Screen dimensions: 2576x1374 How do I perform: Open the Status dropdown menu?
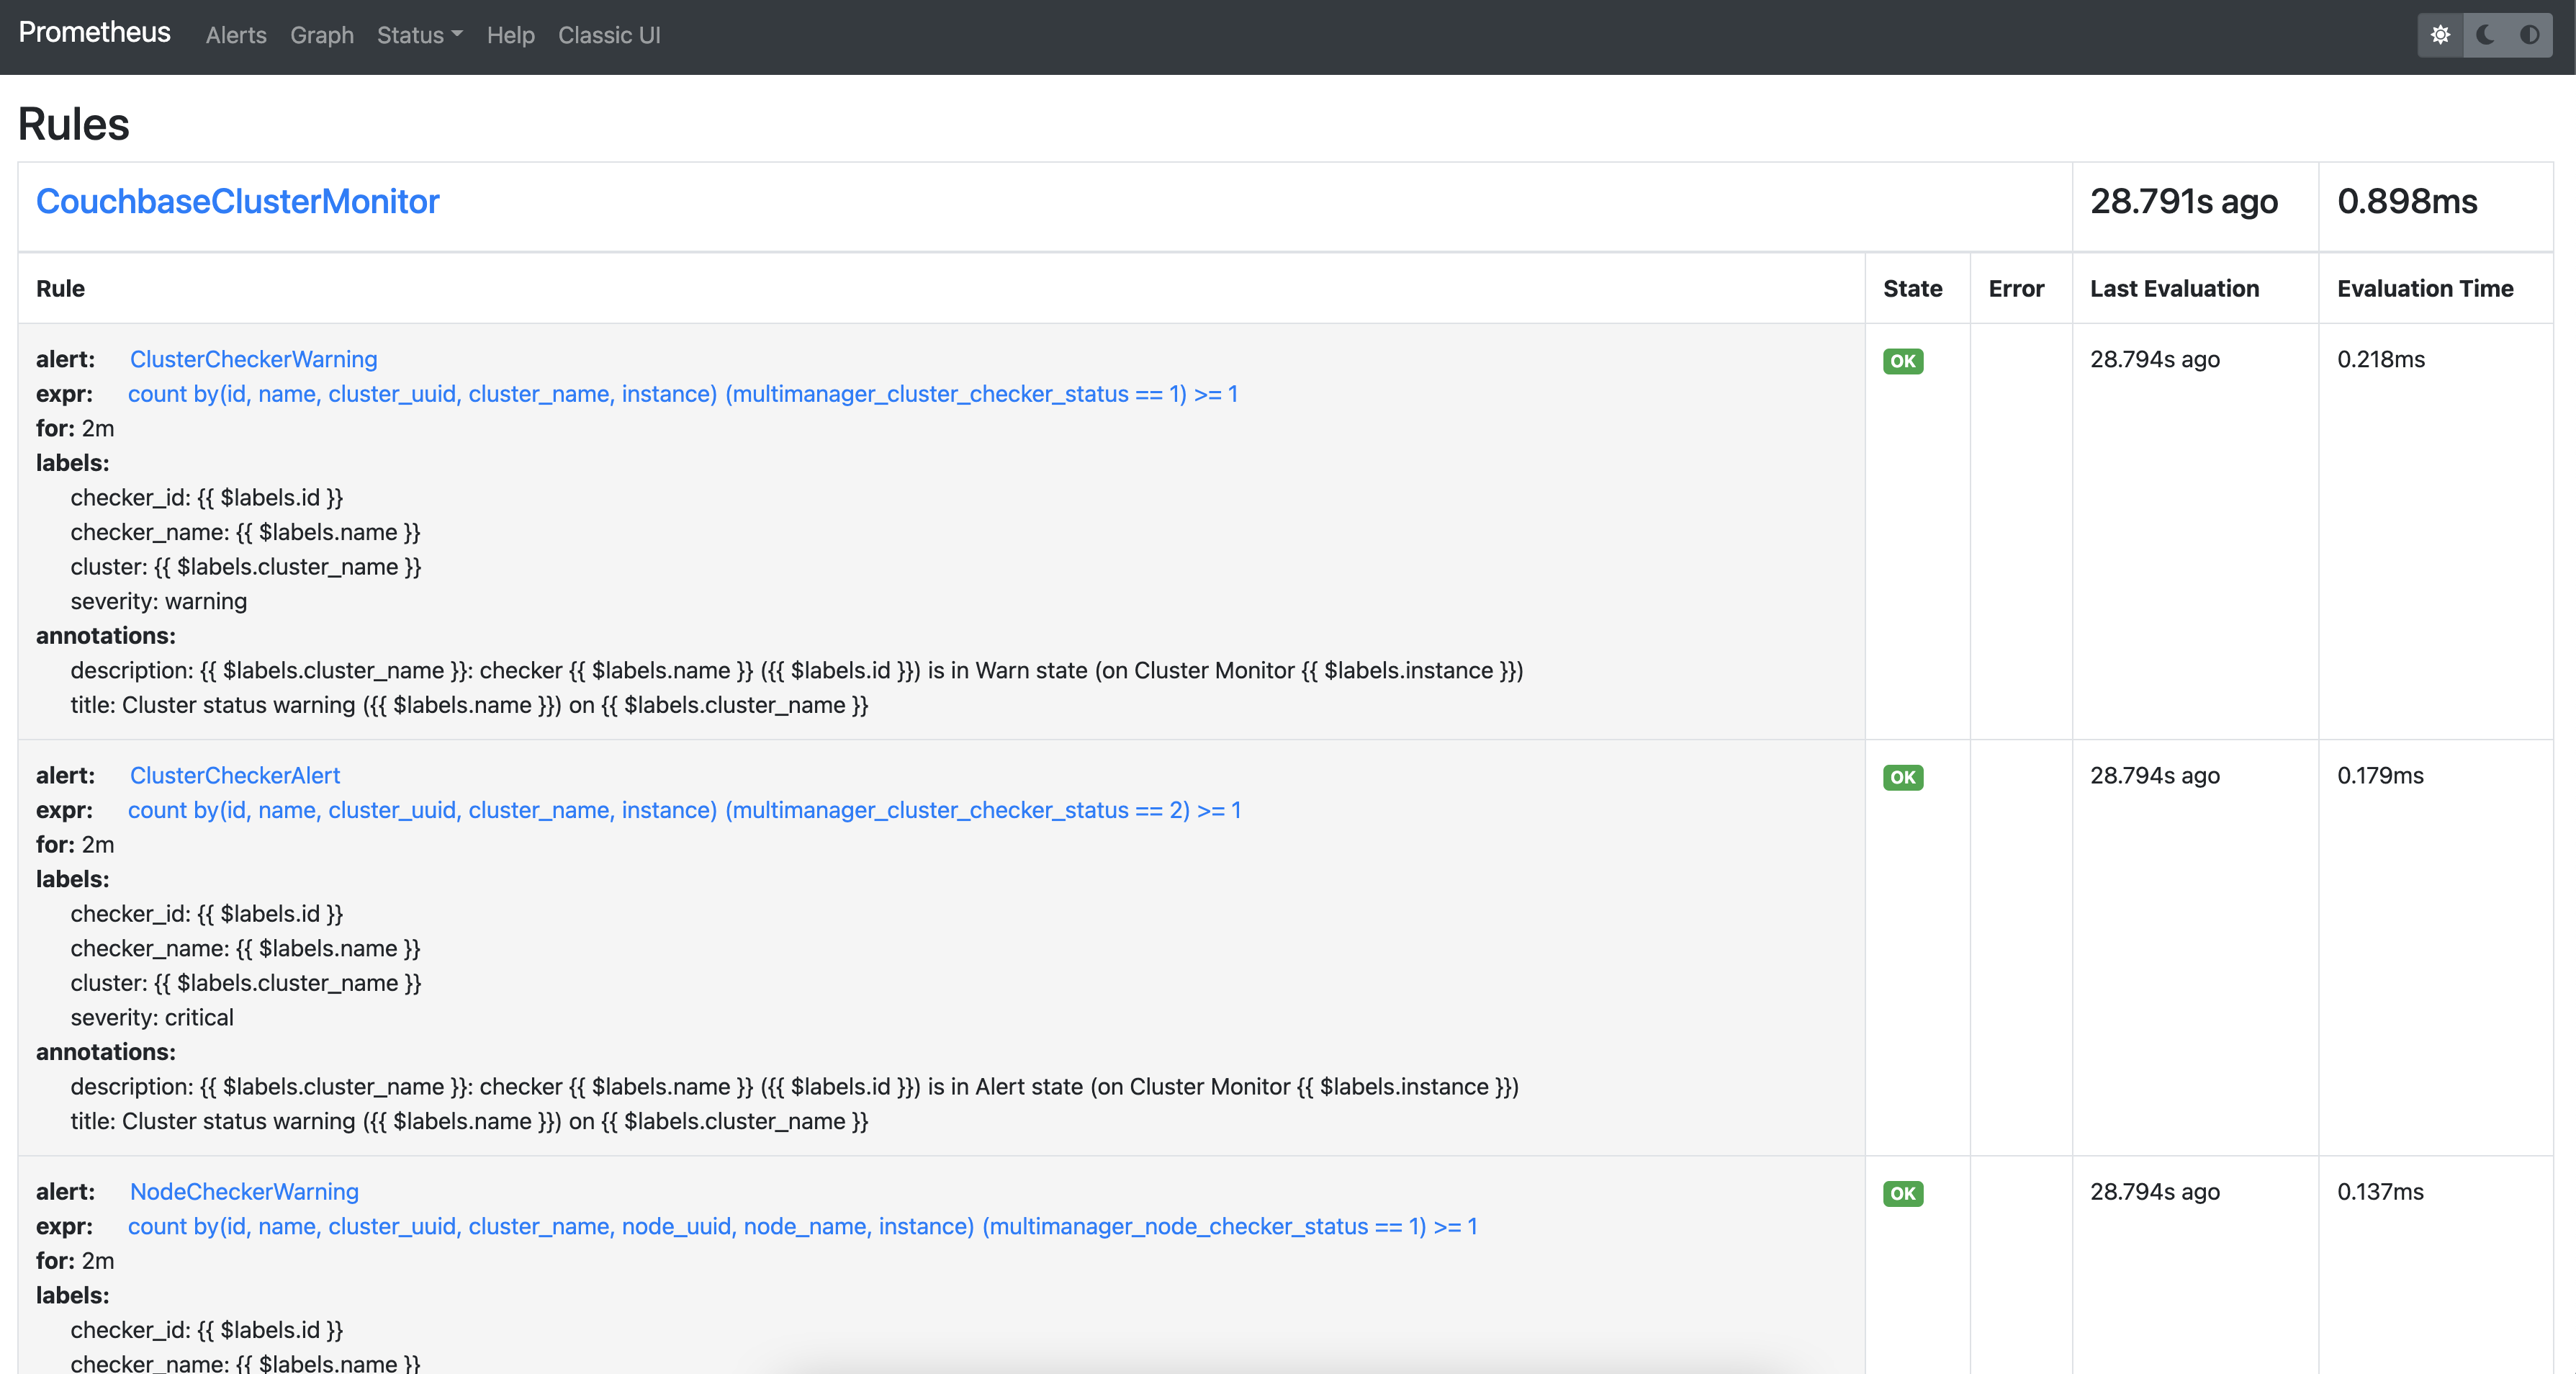coord(420,35)
